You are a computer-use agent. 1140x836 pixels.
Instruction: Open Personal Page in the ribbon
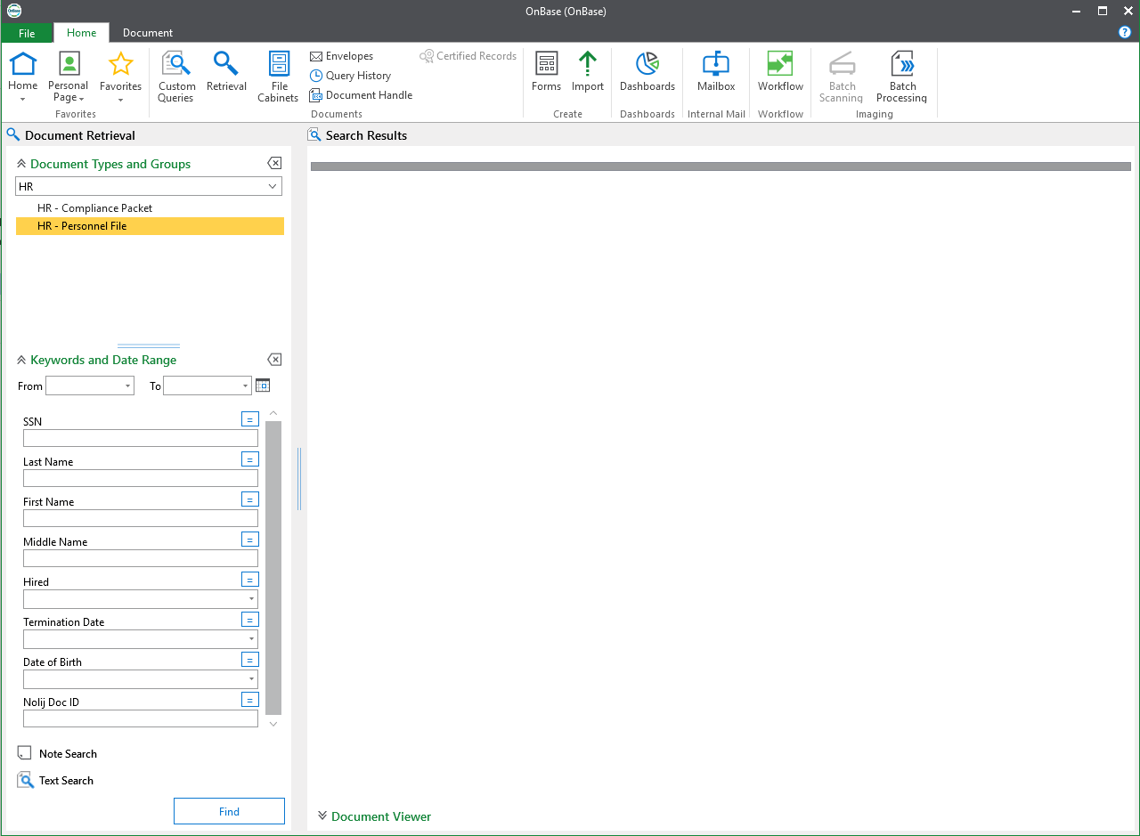pos(69,76)
